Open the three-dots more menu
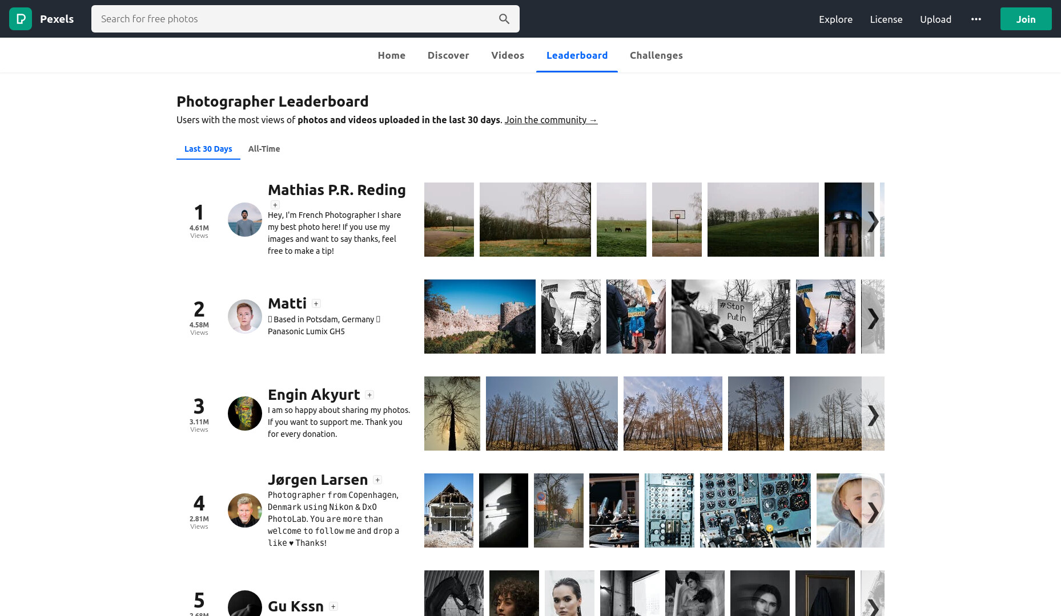 pyautogui.click(x=976, y=19)
